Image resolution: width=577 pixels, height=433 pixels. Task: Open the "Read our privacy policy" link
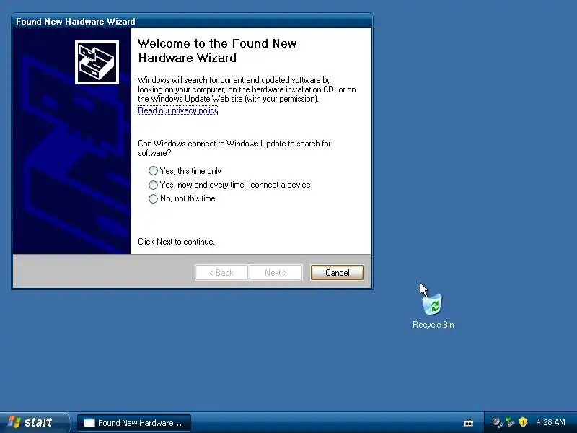(x=177, y=110)
